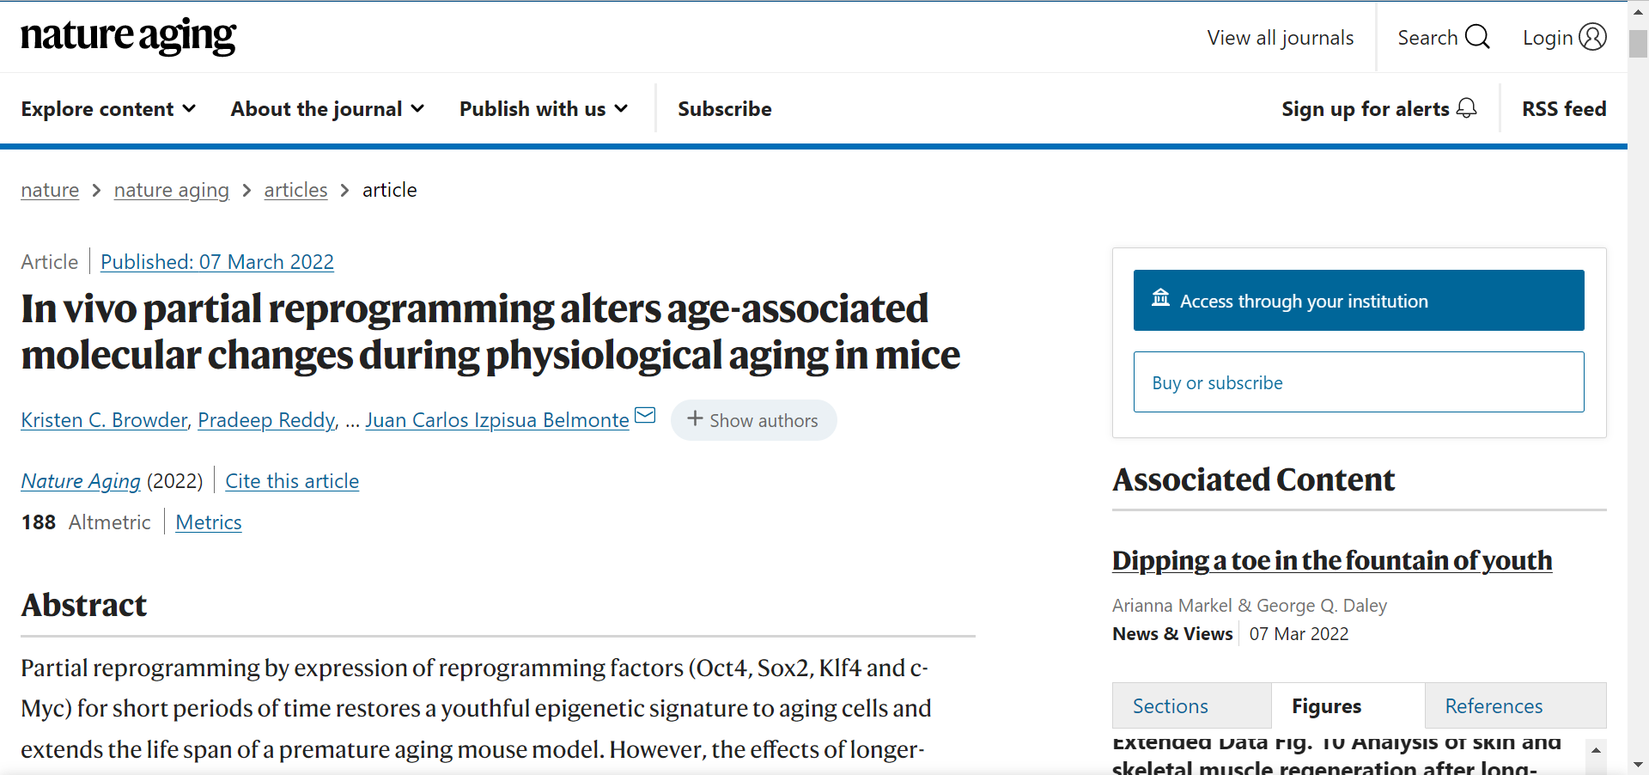Open Publish with us dropdown
Image resolution: width=1649 pixels, height=775 pixels.
(544, 109)
